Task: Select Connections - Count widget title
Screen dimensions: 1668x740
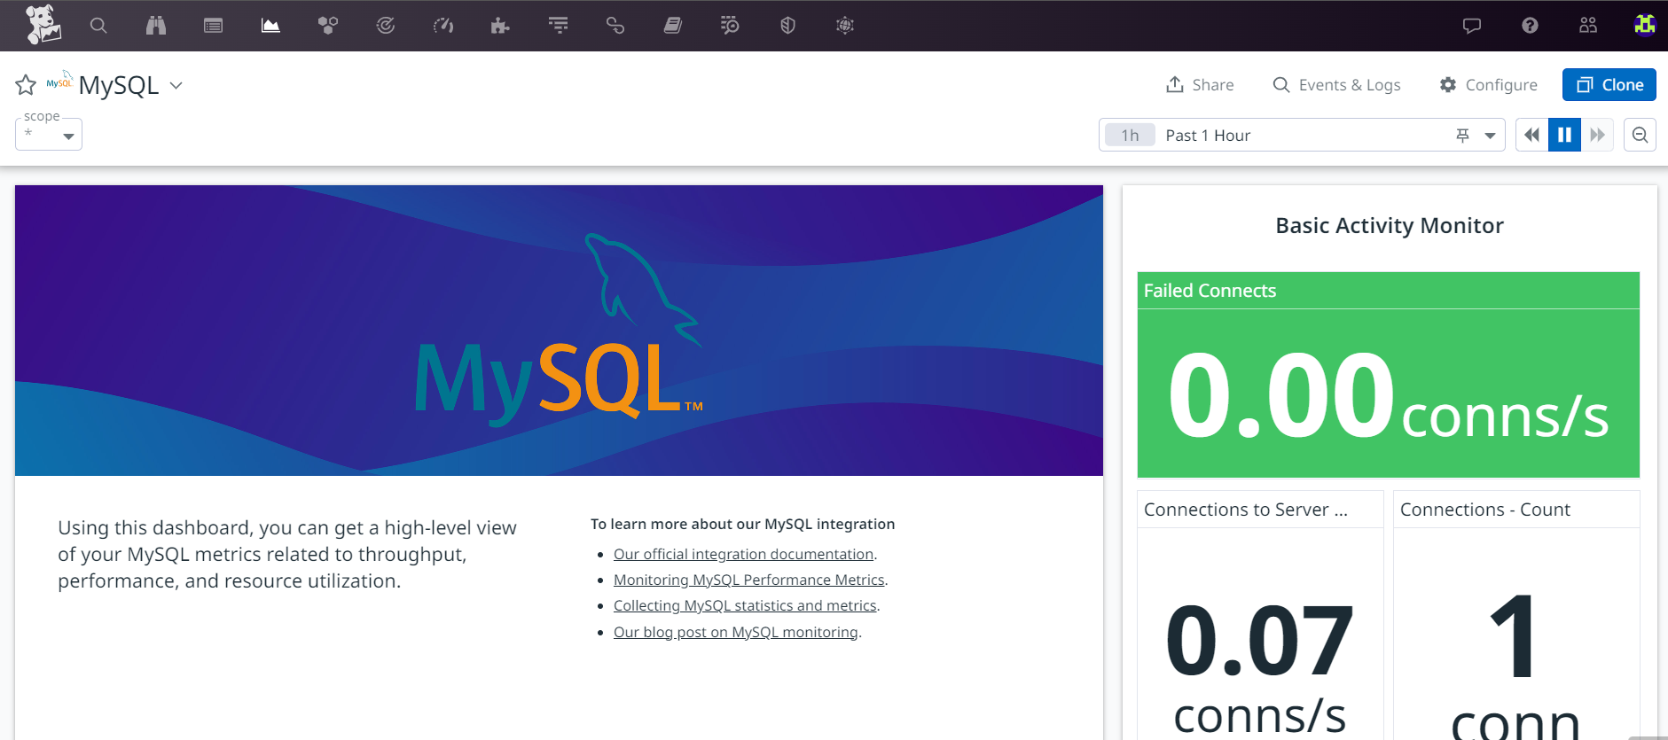Action: click(x=1485, y=510)
